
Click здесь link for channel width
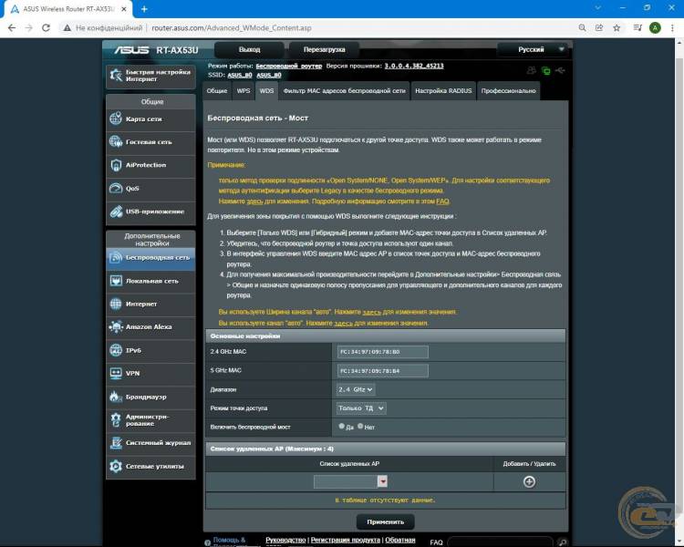tap(372, 312)
